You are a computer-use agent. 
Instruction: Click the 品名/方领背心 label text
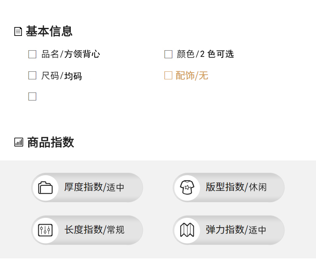pos(70,54)
